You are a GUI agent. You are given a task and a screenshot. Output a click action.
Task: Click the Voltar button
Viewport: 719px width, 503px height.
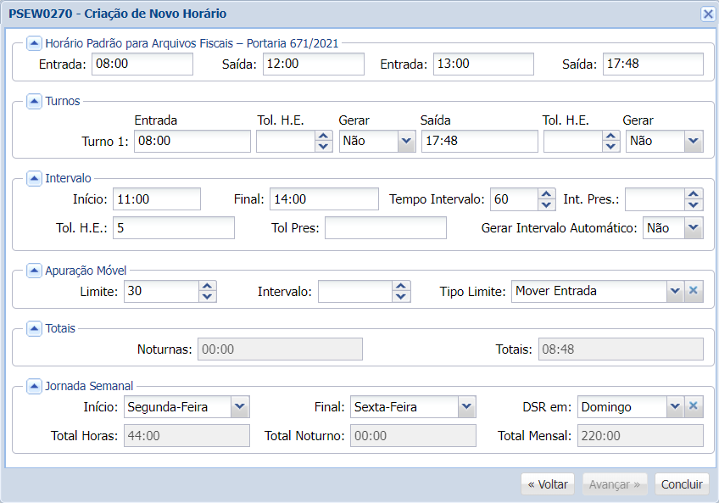(547, 483)
